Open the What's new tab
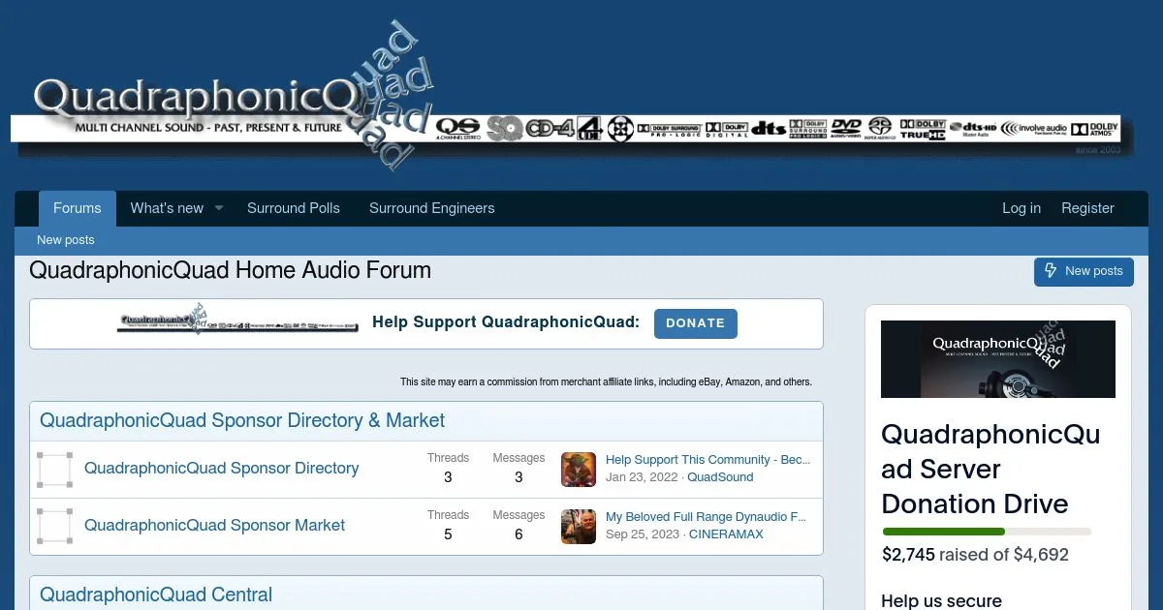The height and width of the screenshot is (610, 1163). coord(167,208)
